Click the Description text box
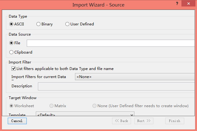Viewport: 197px width, 131px height. click(117, 86)
